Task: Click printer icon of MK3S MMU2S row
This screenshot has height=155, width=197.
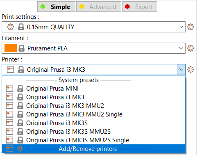Action: tap(9, 132)
